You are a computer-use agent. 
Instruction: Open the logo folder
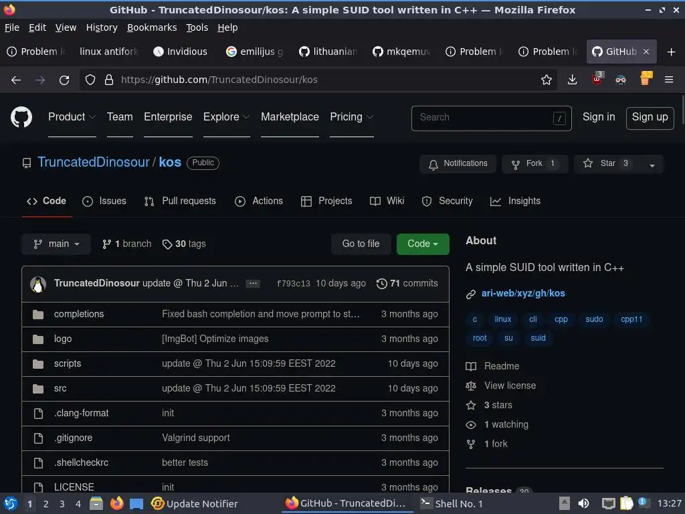(x=62, y=339)
